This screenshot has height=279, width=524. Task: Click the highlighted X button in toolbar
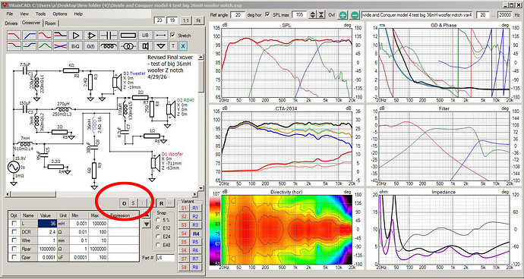[182, 46]
